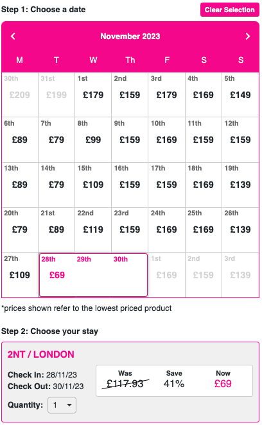
Task: Choose 5th November at £149
Action: [x=240, y=95]
